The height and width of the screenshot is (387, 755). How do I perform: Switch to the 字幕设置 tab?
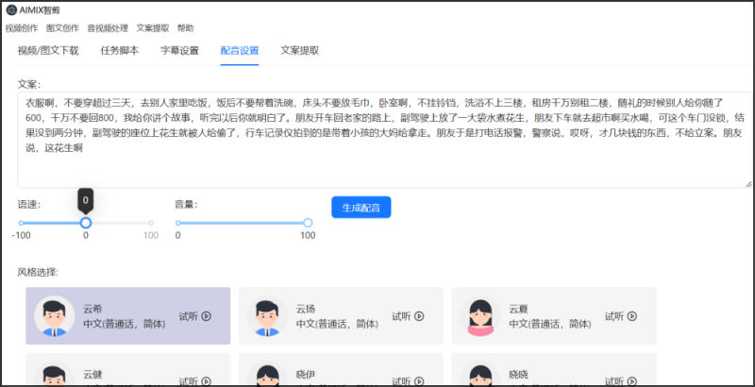click(x=179, y=51)
